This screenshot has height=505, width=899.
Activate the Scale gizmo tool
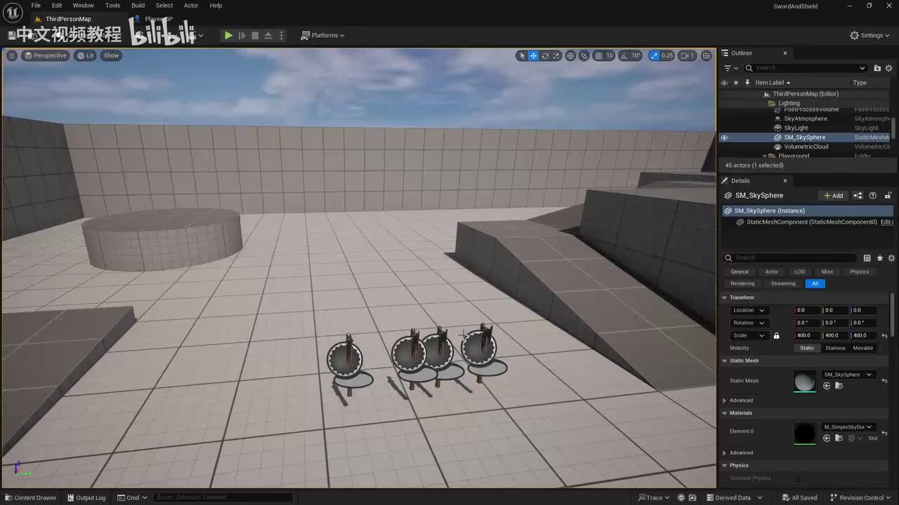(x=556, y=55)
